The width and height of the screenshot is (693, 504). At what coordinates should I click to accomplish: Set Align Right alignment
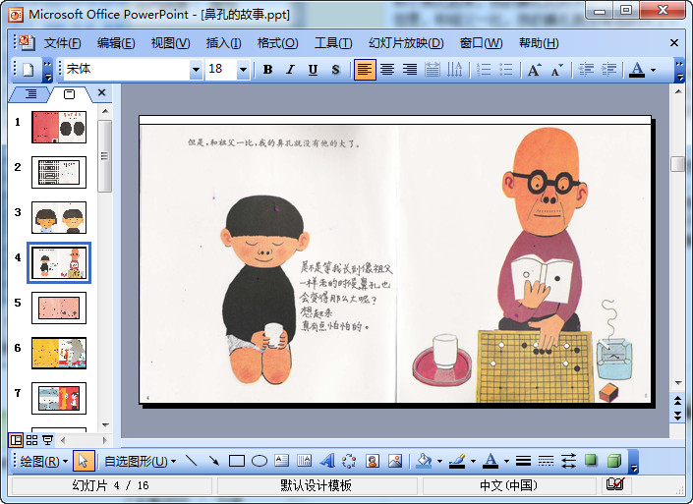(410, 70)
